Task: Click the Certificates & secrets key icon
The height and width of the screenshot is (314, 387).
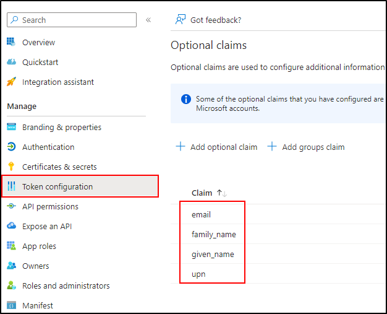Action: [11, 167]
